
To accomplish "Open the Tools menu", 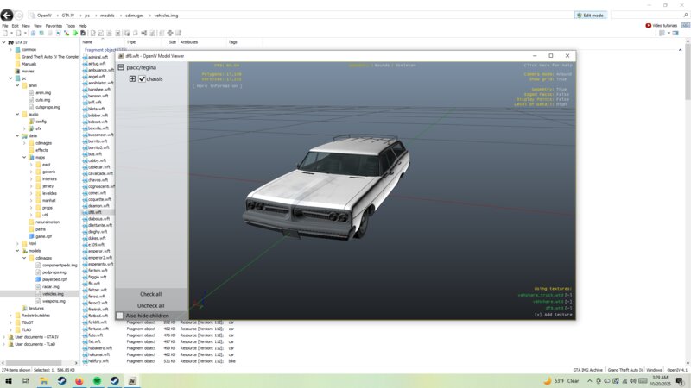I will coord(70,25).
